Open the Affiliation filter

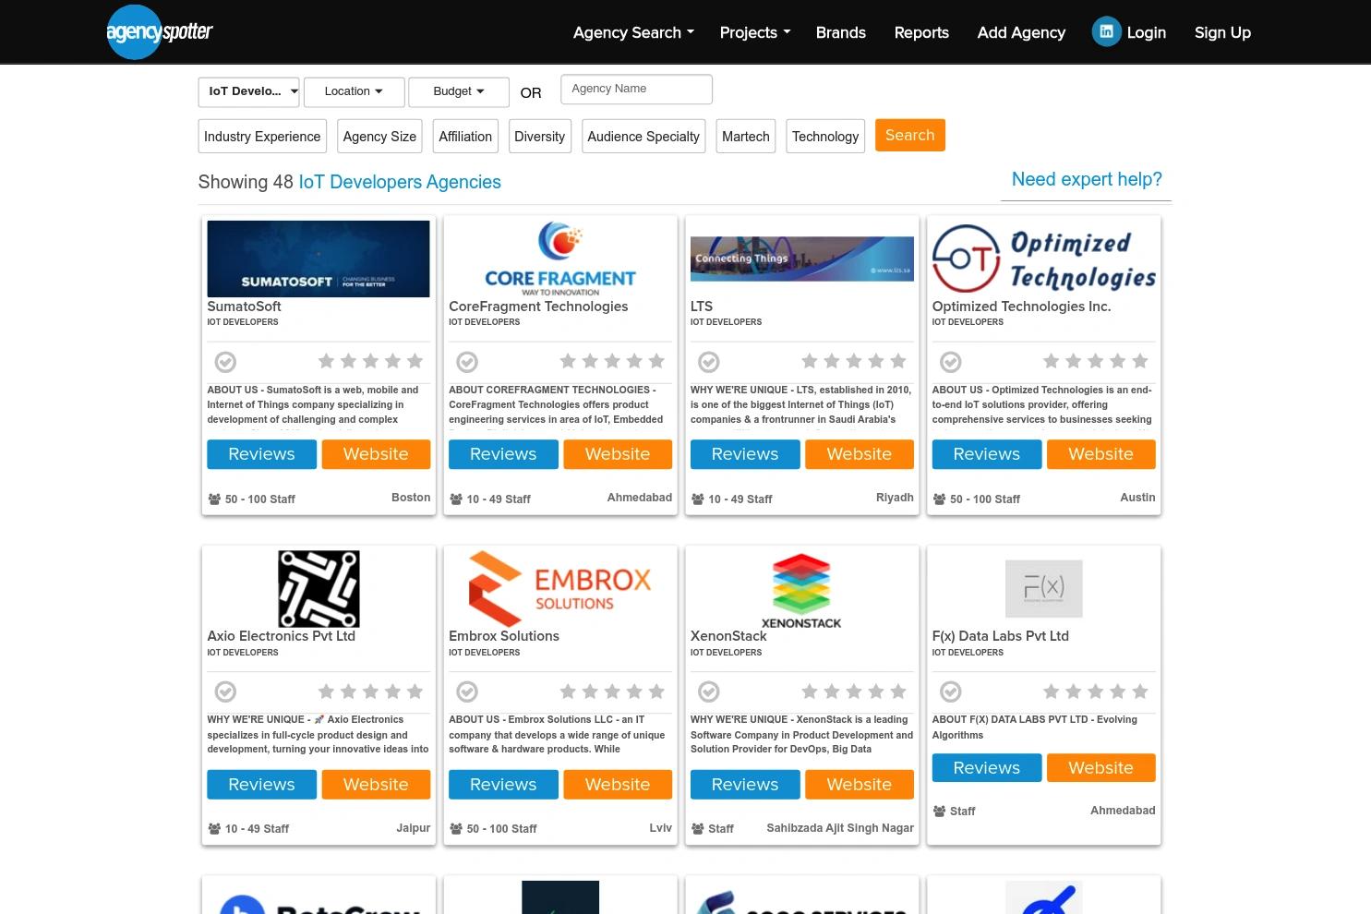click(465, 136)
